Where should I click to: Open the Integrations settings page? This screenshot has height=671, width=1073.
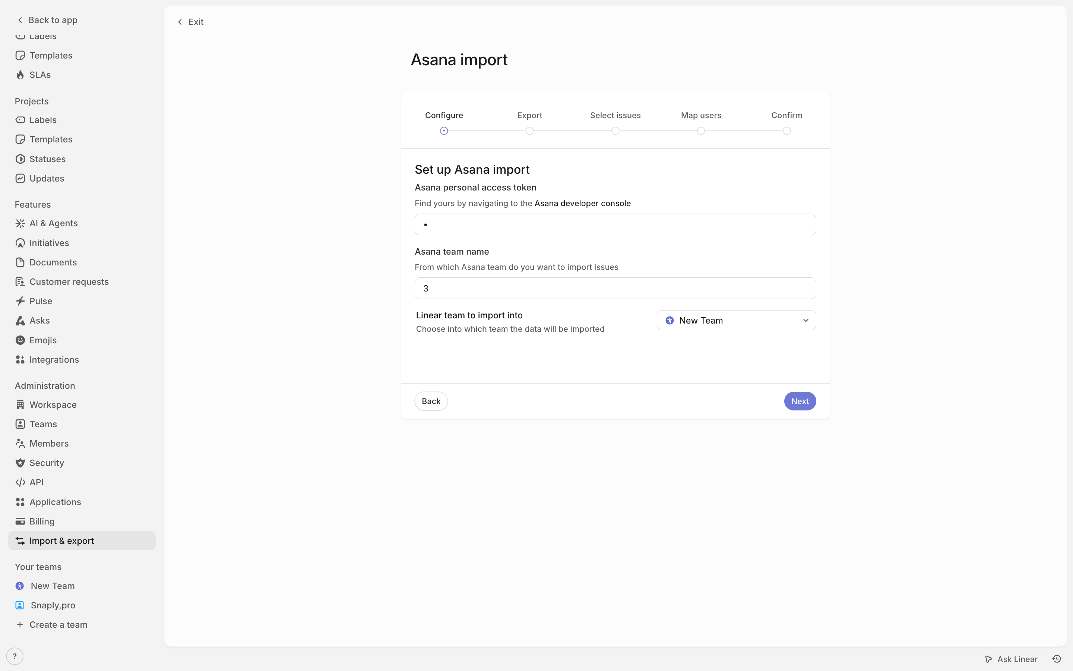[x=82, y=359]
